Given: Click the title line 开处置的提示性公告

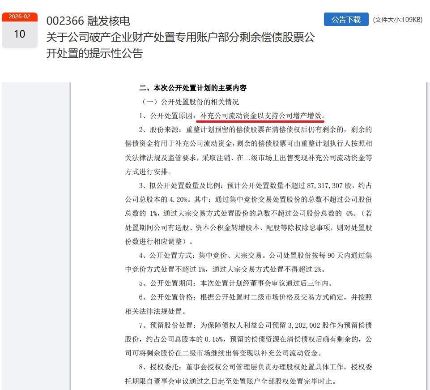Looking at the screenshot, I should pos(94,53).
